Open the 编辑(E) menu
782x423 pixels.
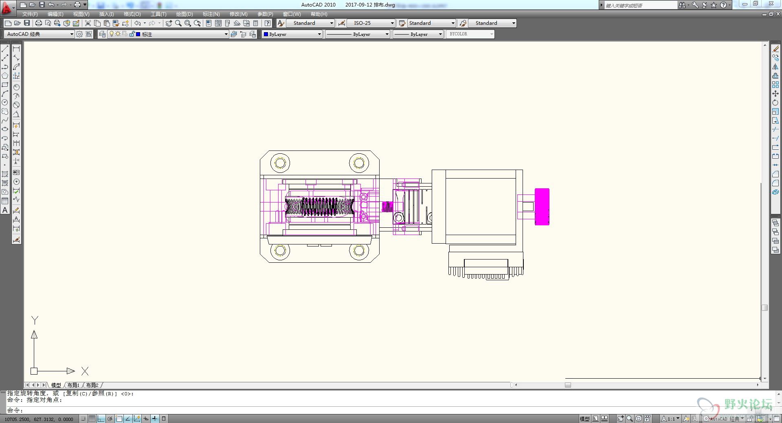(x=55, y=14)
